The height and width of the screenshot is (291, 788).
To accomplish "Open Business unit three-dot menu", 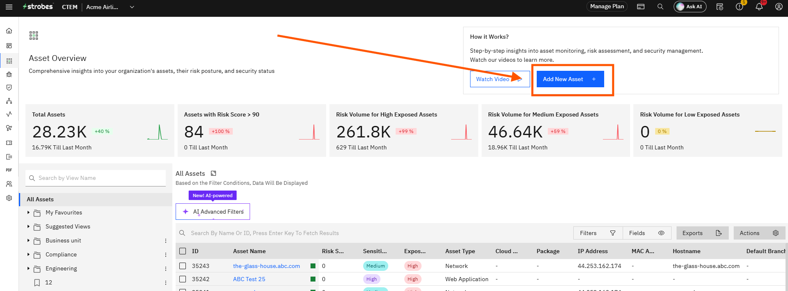I will (x=166, y=241).
